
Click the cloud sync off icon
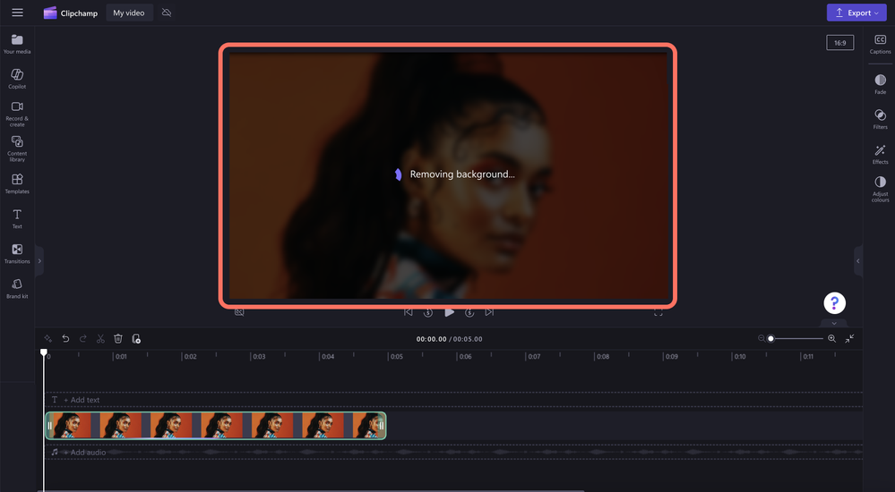167,13
